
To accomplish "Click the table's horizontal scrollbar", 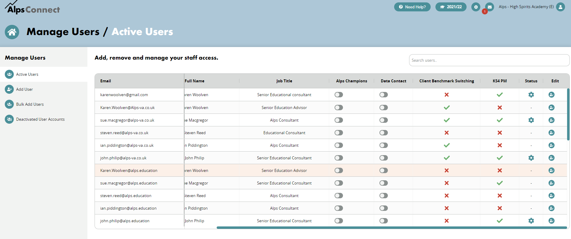I will [x=391, y=228].
